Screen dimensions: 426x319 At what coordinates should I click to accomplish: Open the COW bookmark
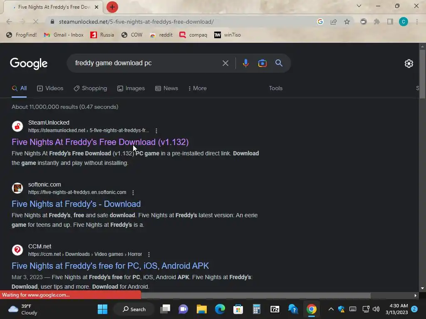[132, 35]
